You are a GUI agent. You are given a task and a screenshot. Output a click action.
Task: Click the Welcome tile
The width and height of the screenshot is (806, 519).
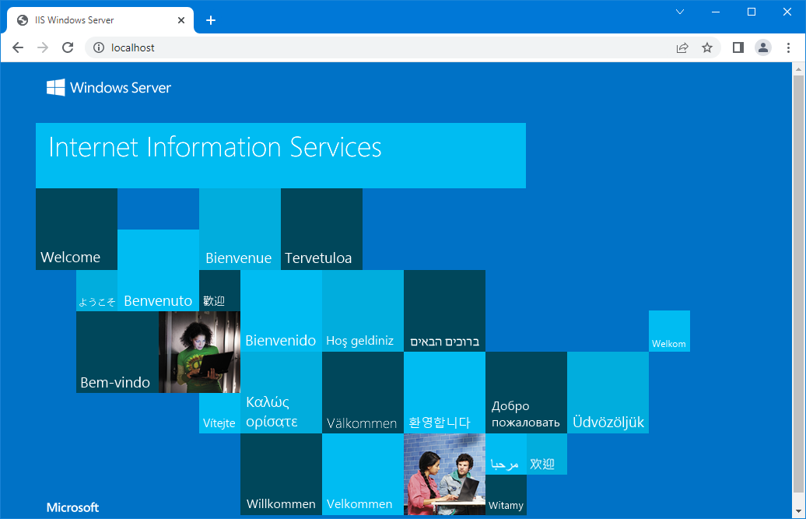point(76,230)
